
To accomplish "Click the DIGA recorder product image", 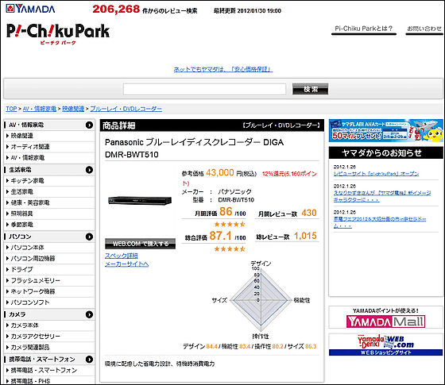I will (x=140, y=200).
